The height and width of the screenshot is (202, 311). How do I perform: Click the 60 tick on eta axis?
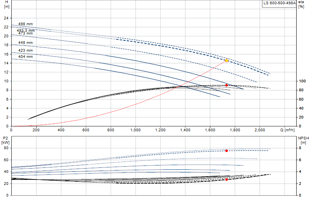301,99
